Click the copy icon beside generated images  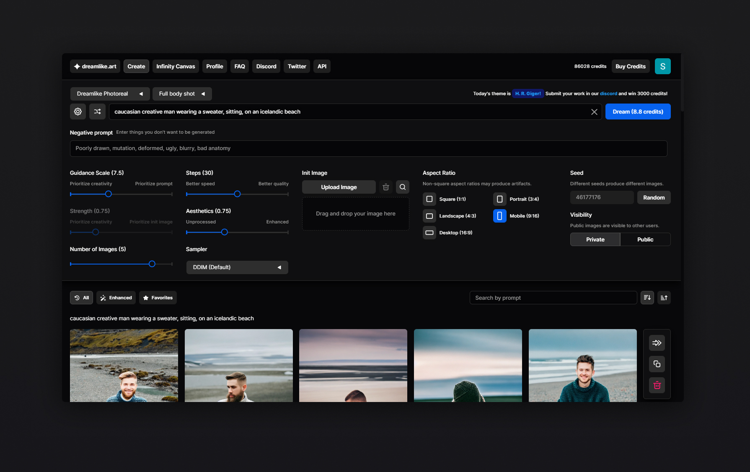[x=657, y=364]
